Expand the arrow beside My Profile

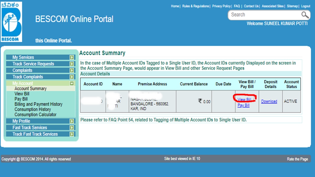(x=72, y=121)
